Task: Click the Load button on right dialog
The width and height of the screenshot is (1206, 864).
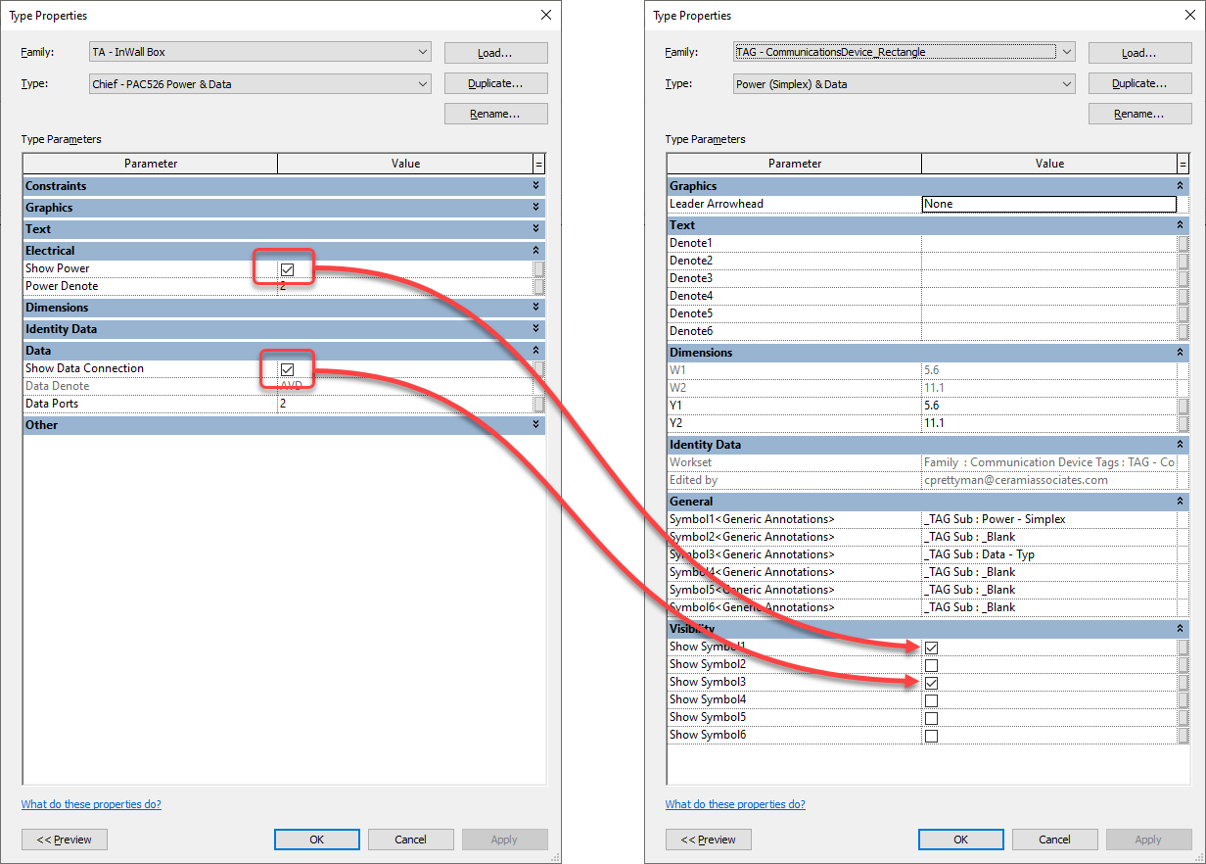Action: pos(1138,52)
